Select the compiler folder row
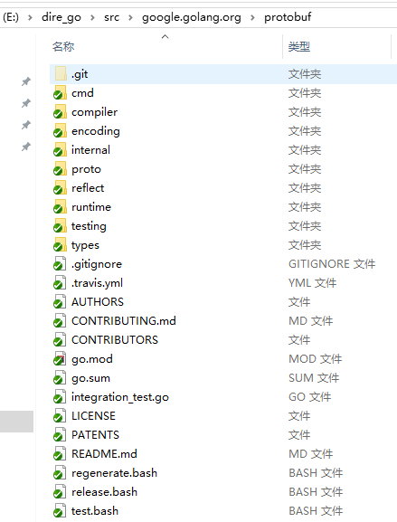 (223, 112)
